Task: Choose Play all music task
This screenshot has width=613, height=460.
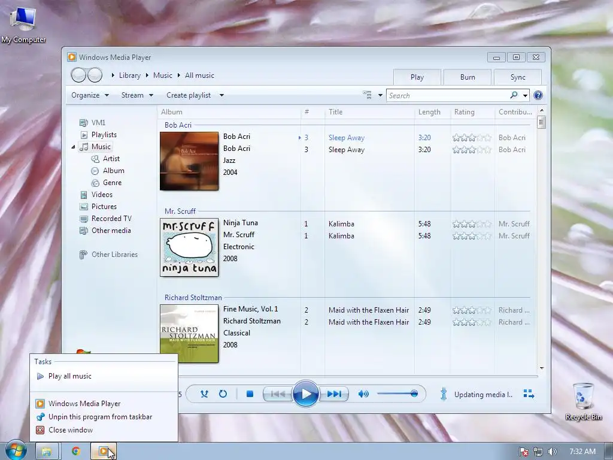Action: pos(70,376)
